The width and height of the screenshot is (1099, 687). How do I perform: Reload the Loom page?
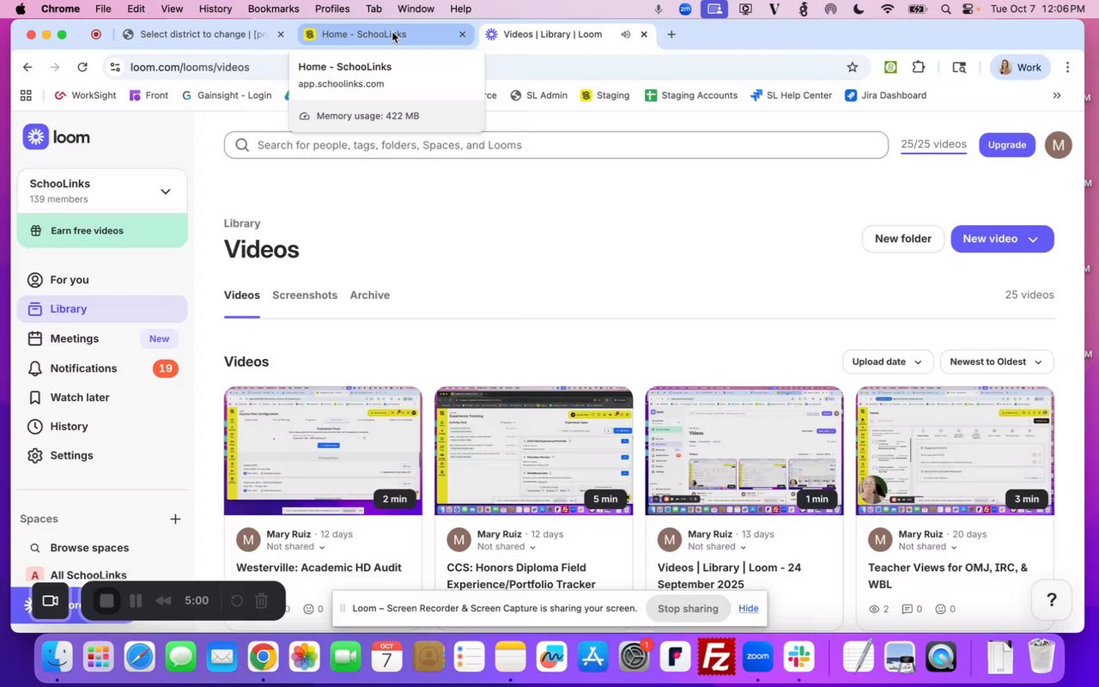82,67
